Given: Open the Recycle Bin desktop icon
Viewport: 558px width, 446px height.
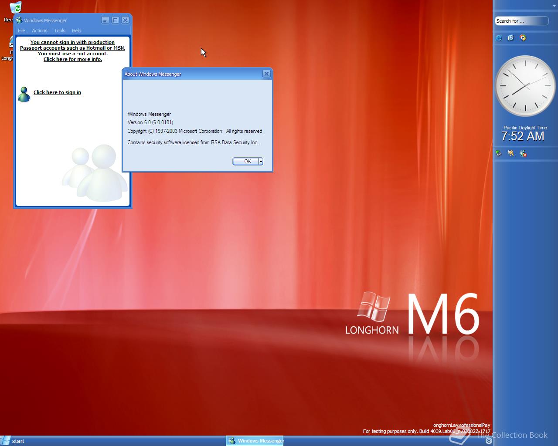Looking at the screenshot, I should [15, 7].
